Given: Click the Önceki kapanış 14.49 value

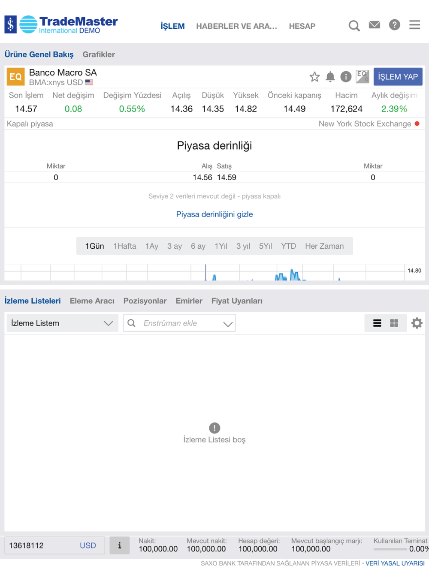Looking at the screenshot, I should tap(294, 109).
